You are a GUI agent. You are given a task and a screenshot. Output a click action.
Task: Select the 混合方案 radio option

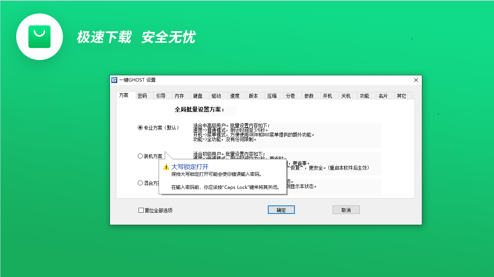140,183
